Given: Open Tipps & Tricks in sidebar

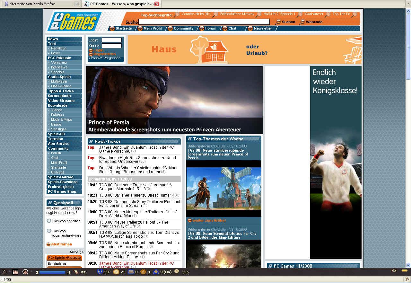Looking at the screenshot, I should [64, 91].
